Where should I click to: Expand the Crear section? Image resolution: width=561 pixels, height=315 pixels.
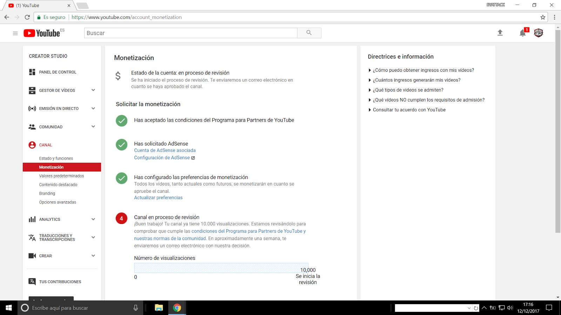click(93, 256)
